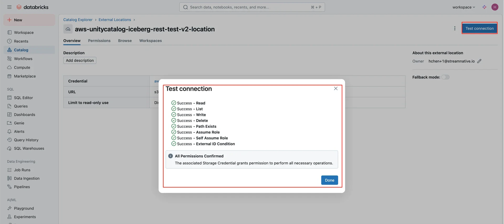Click the Queries file icon
This screenshot has width=504, height=224.
coord(9,106)
